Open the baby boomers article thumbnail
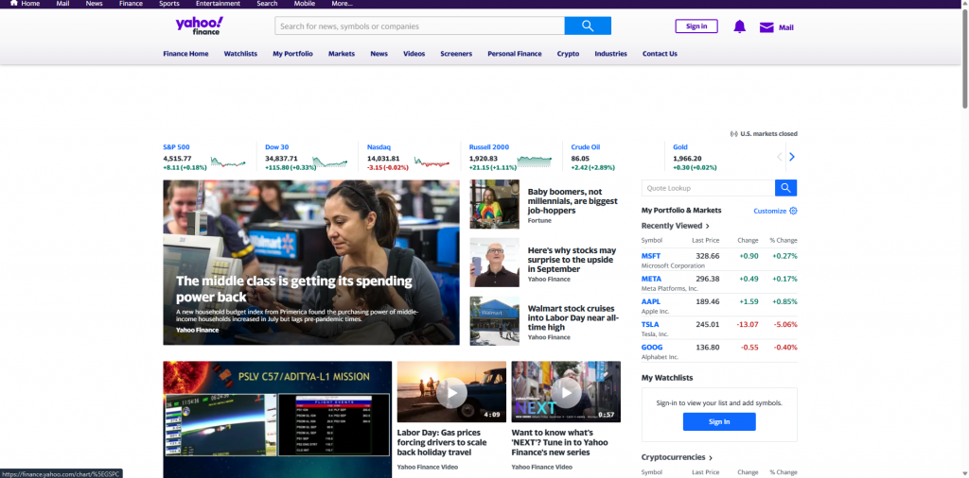Screen dimensions: 969x478 tap(494, 204)
